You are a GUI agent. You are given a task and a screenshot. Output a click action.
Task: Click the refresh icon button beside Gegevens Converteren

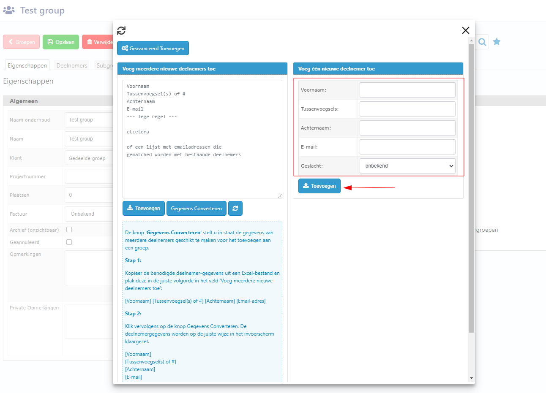pyautogui.click(x=235, y=209)
